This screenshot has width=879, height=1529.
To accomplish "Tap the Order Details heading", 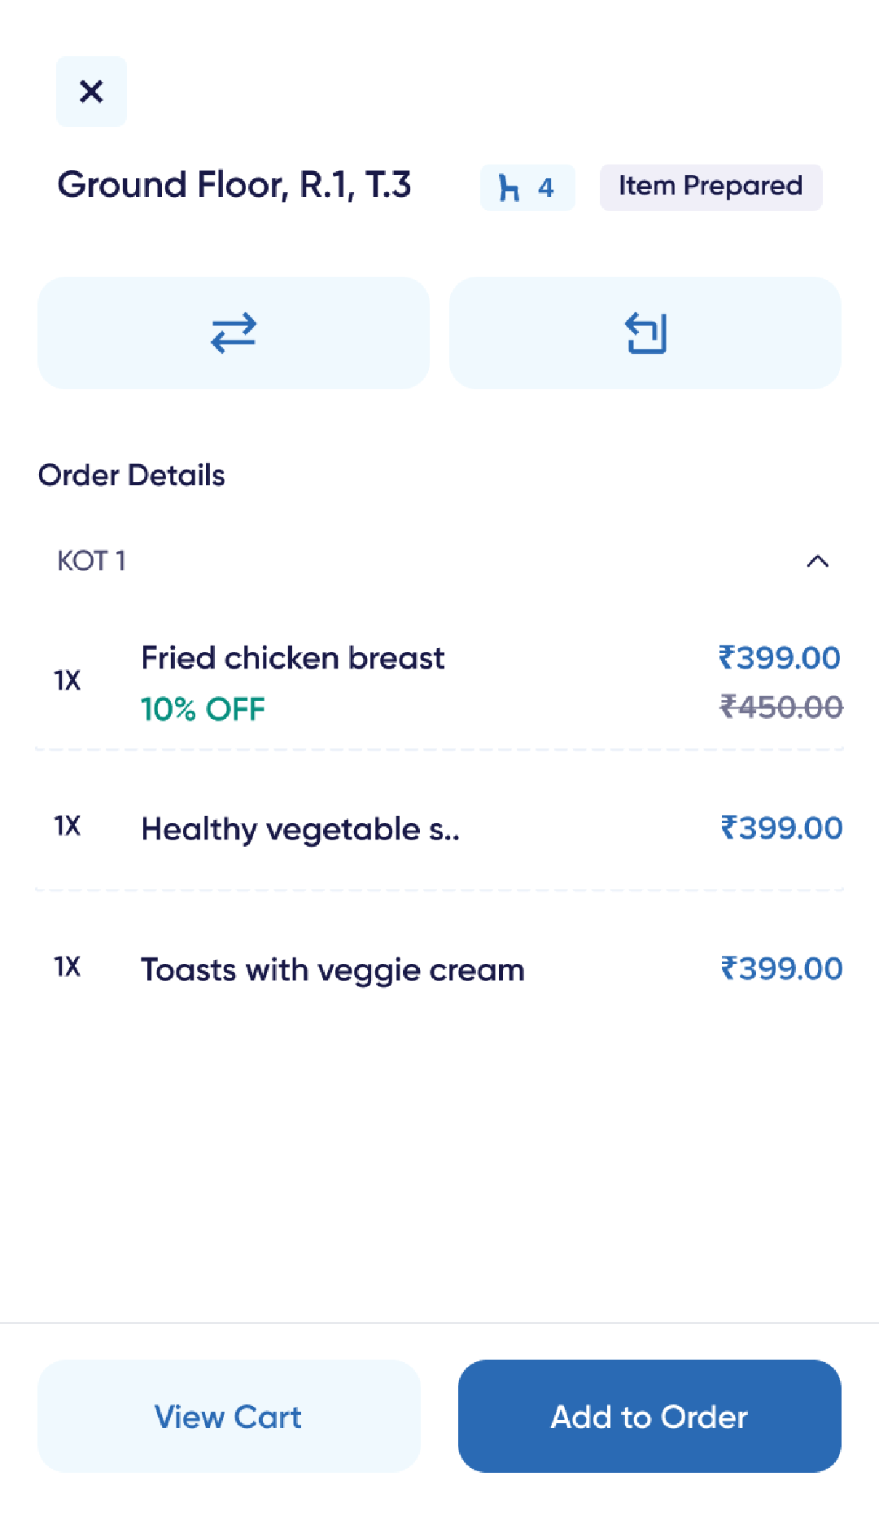I will (x=132, y=475).
